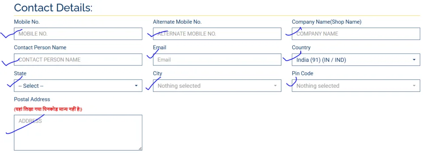Viewport: 435px width, 157px height.
Task: Open the State '-- Select --' dropdown
Action: click(78, 86)
